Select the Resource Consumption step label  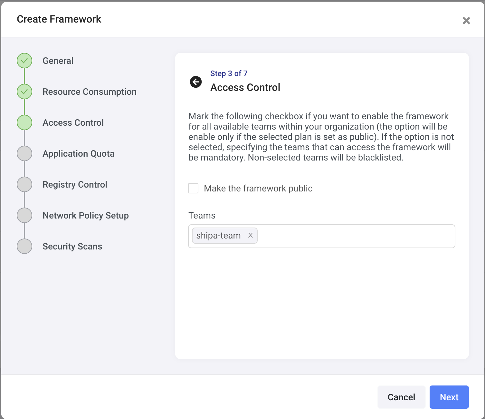pyautogui.click(x=90, y=92)
